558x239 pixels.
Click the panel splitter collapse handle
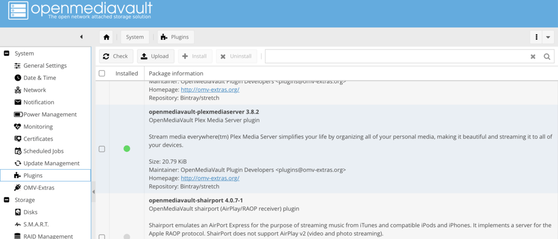pos(94,192)
